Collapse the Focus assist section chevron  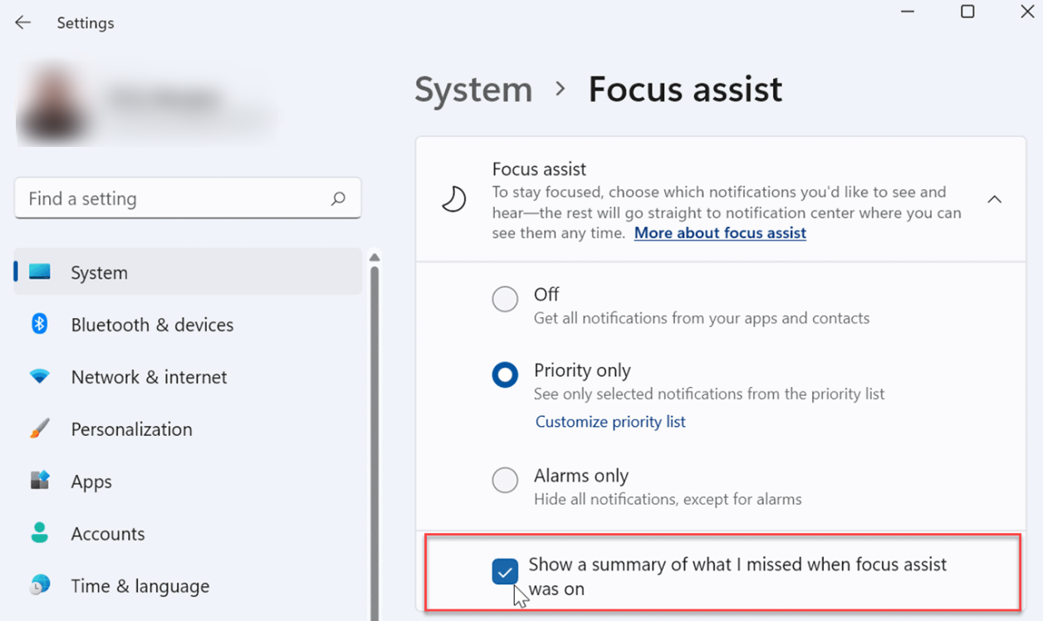pos(995,199)
